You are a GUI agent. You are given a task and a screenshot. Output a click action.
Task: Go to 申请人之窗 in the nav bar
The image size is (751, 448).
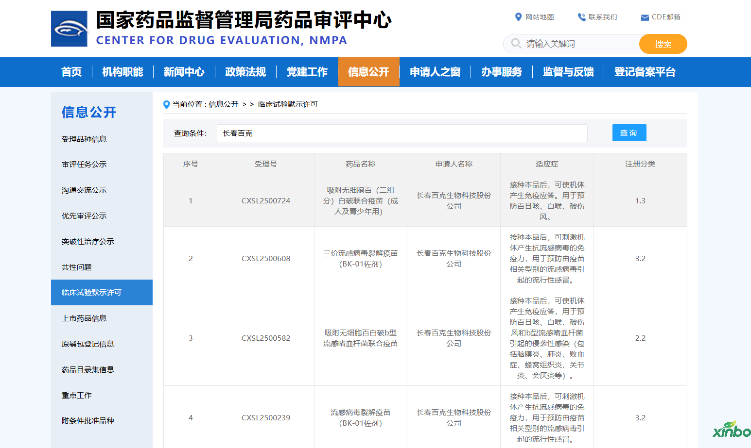coord(435,72)
